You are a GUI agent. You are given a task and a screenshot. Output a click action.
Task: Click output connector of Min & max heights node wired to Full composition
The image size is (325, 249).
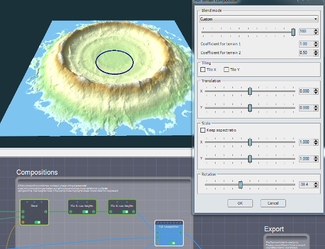click(133, 212)
